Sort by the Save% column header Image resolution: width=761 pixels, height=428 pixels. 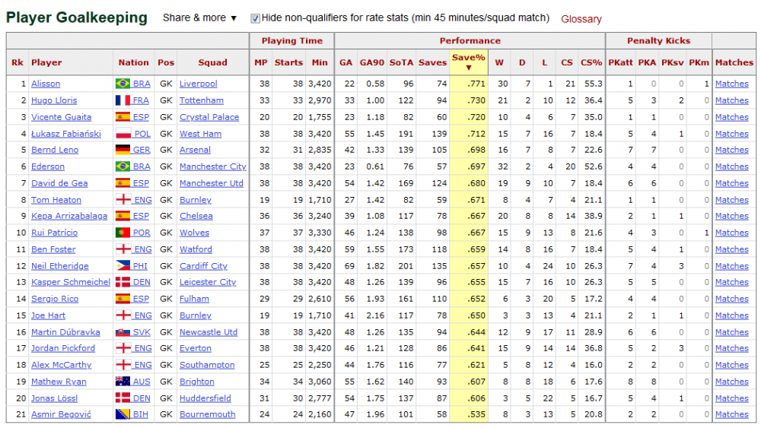pyautogui.click(x=468, y=62)
